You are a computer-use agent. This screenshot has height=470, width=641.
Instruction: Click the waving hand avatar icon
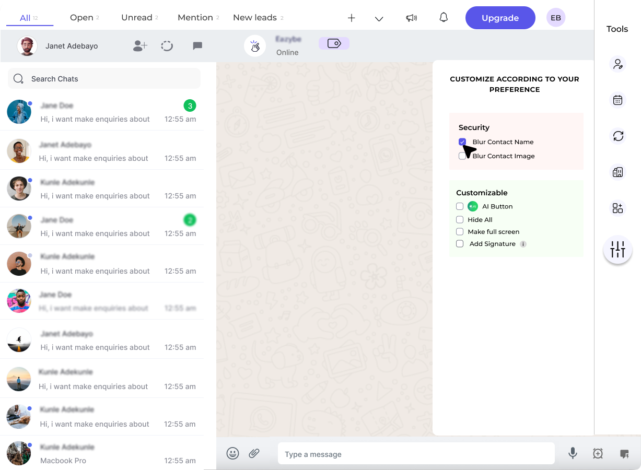(255, 46)
